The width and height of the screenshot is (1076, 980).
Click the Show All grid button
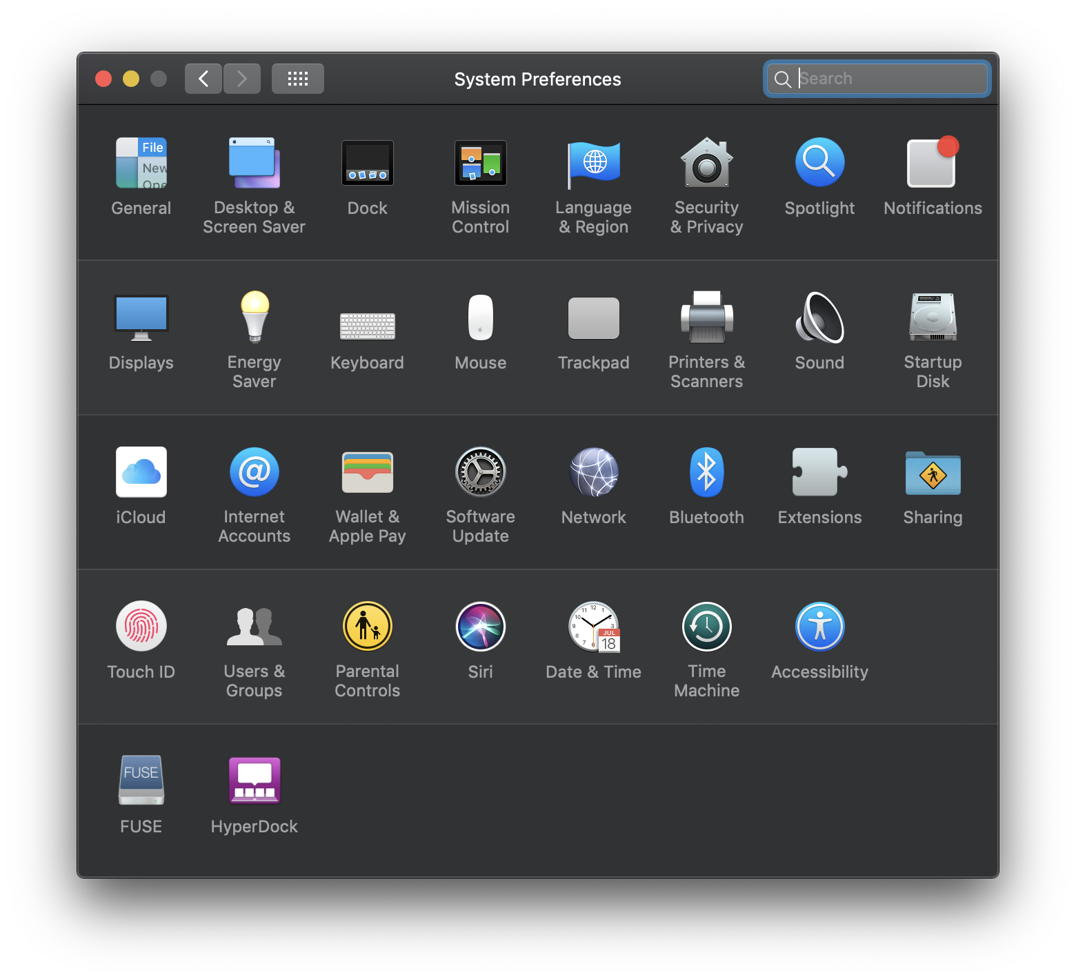[x=298, y=79]
